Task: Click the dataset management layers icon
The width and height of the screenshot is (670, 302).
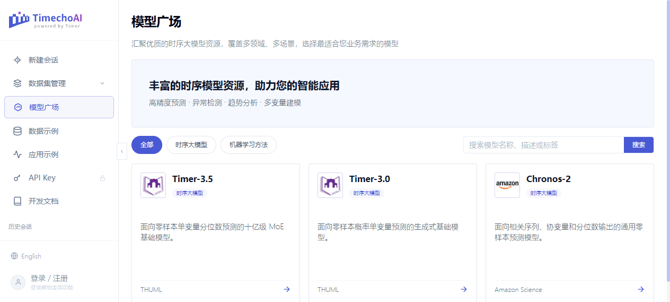Action: coord(17,83)
